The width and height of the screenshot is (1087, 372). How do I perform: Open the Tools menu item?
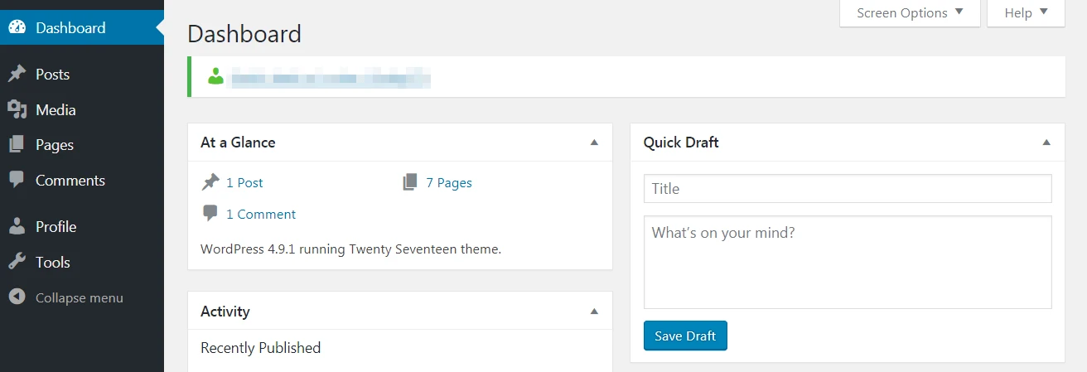pyautogui.click(x=82, y=263)
